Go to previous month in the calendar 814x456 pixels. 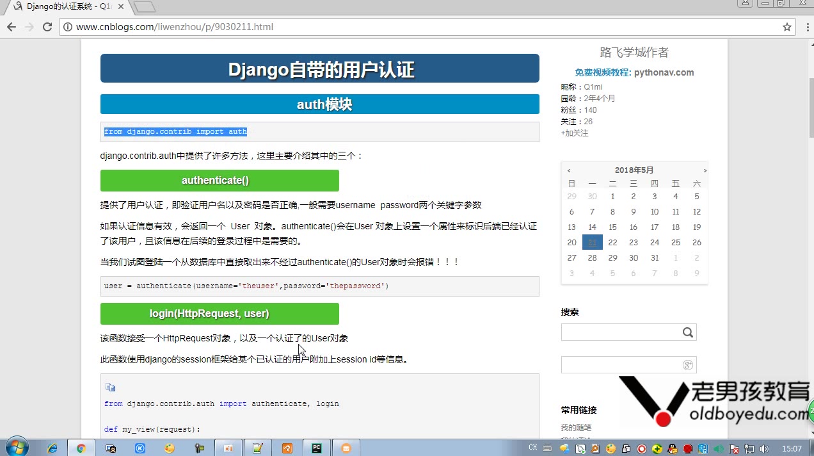(569, 170)
